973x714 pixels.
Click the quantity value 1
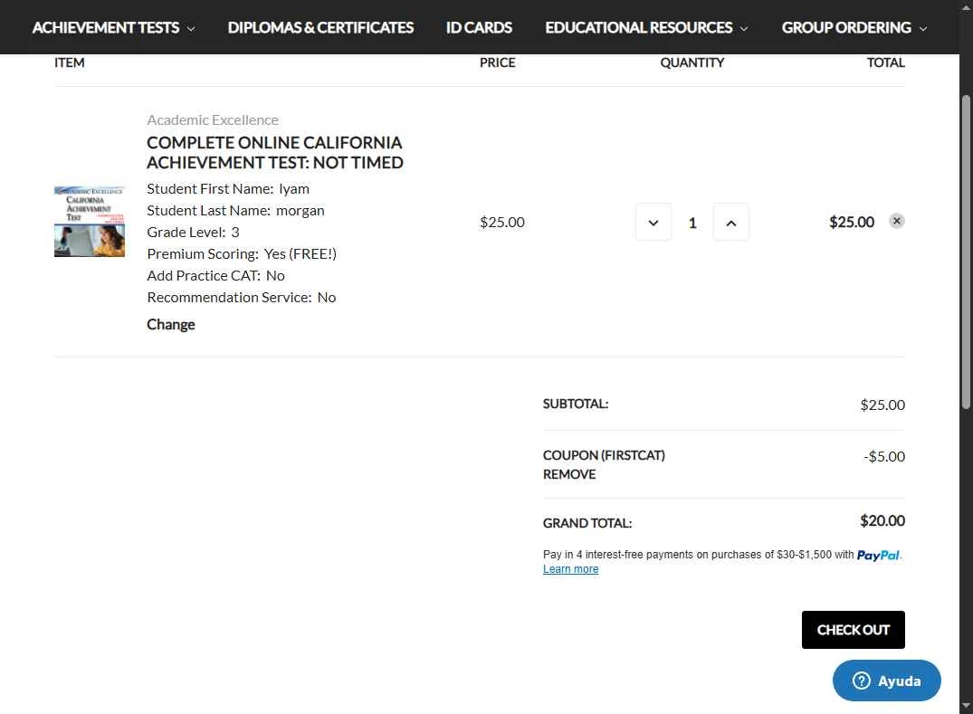click(x=692, y=223)
